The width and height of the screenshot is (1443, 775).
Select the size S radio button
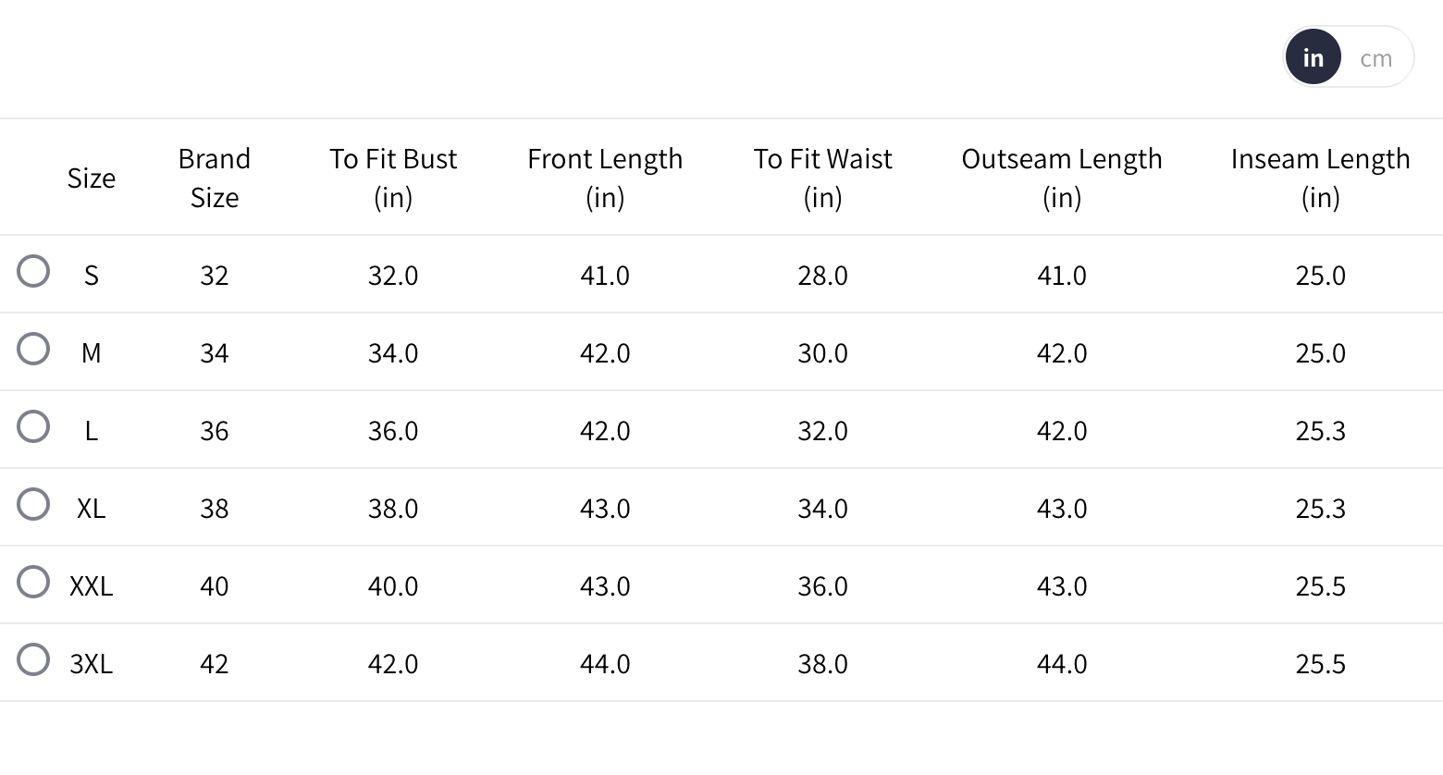33,271
